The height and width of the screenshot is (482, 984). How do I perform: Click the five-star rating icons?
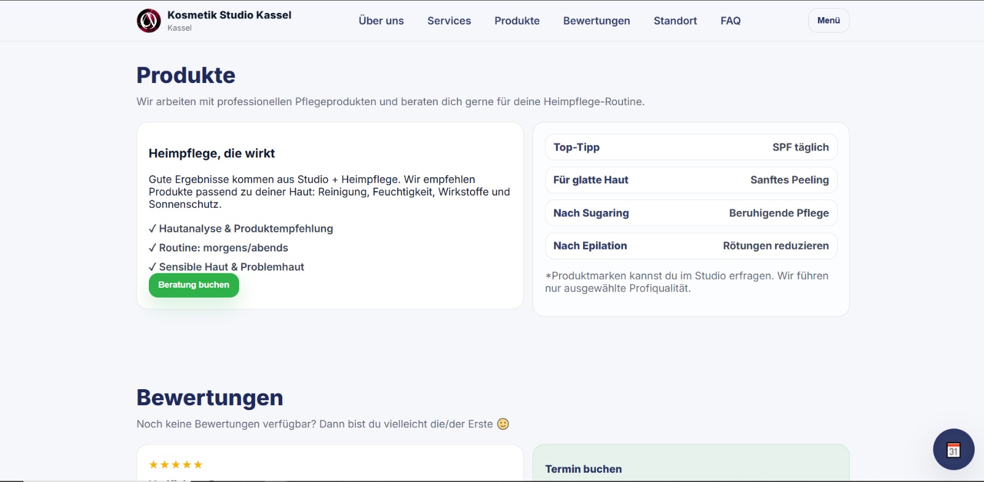pos(176,465)
